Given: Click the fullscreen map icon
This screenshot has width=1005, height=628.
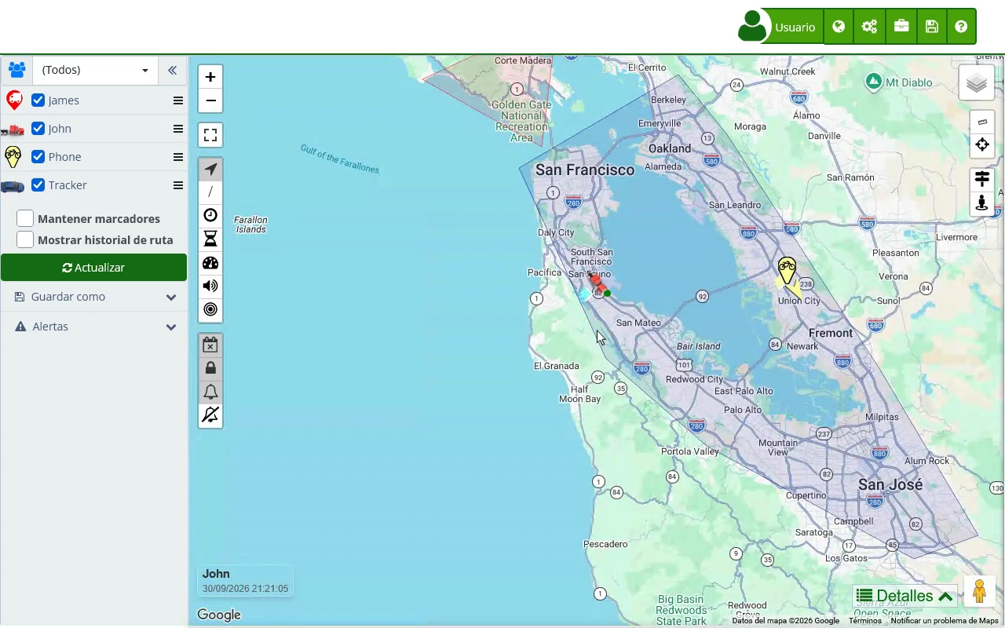Looking at the screenshot, I should tap(210, 135).
